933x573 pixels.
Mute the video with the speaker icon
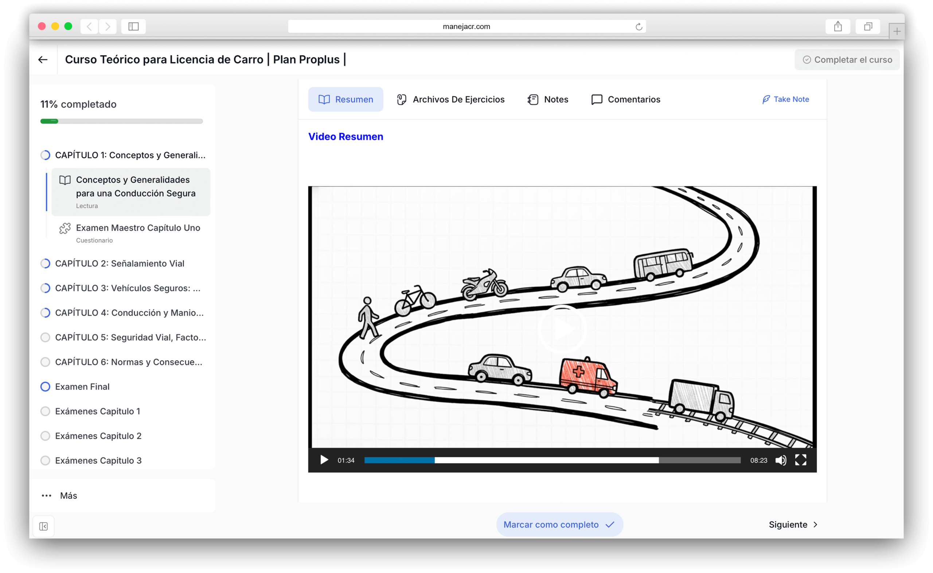coord(781,460)
